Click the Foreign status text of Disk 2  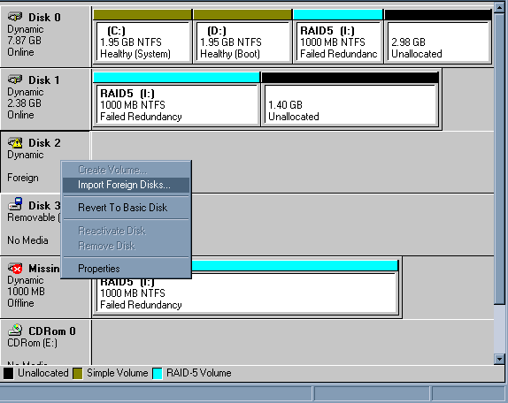pyautogui.click(x=23, y=178)
